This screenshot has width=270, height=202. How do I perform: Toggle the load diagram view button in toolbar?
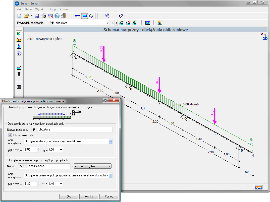(85, 16)
